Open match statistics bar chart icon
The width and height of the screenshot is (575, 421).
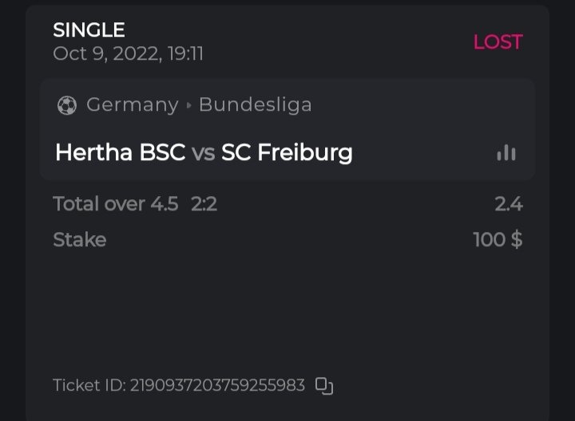click(506, 152)
